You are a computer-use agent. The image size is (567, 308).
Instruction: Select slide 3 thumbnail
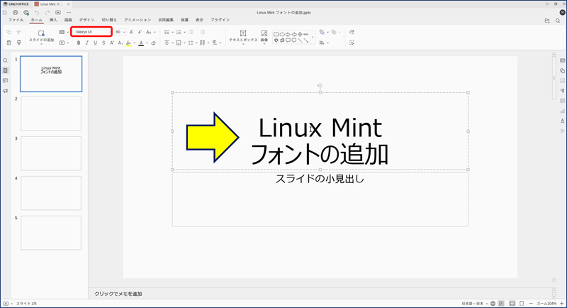(51, 153)
